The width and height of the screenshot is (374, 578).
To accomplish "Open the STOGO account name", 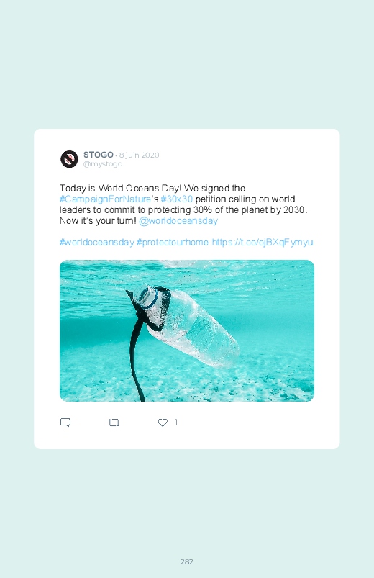I will click(99, 155).
